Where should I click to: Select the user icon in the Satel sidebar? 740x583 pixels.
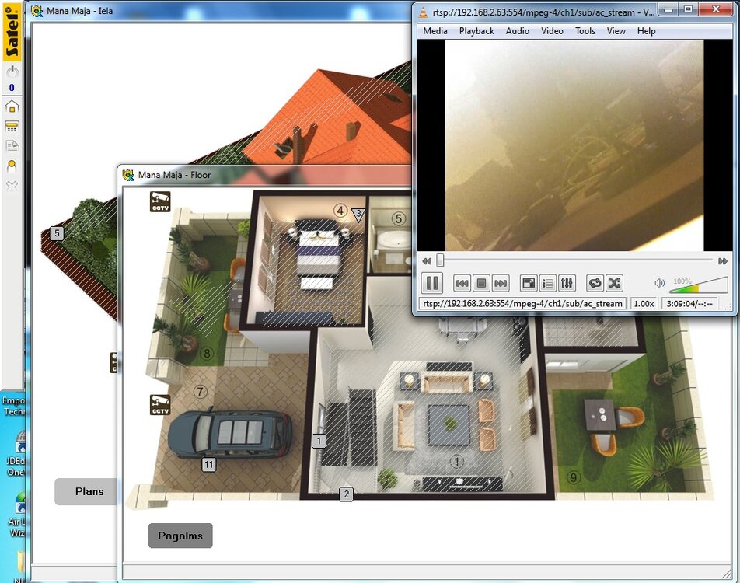[12, 166]
